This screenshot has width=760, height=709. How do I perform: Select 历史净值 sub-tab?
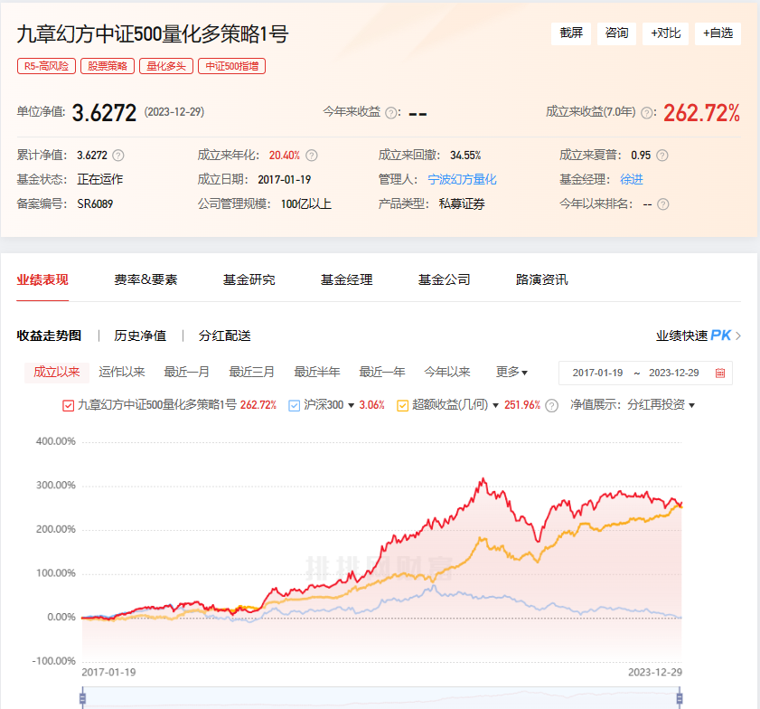tap(140, 336)
